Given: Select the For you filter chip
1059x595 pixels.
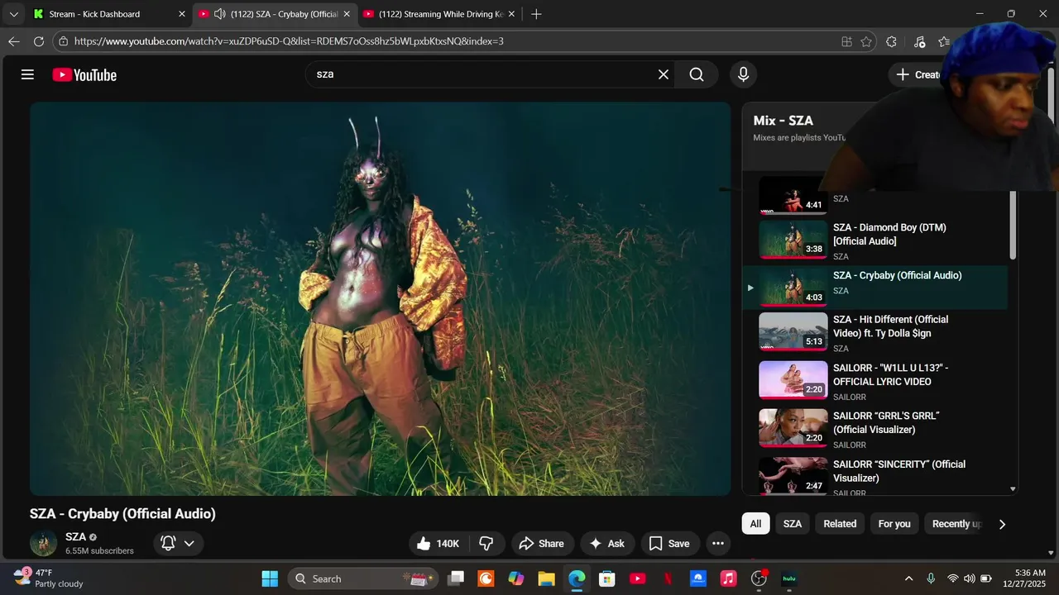Looking at the screenshot, I should pyautogui.click(x=894, y=523).
